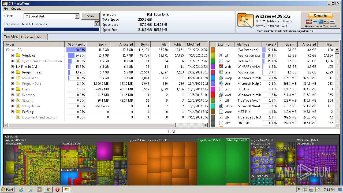Click System Volume Information treemap block
343x193 pixels.
click(163, 162)
